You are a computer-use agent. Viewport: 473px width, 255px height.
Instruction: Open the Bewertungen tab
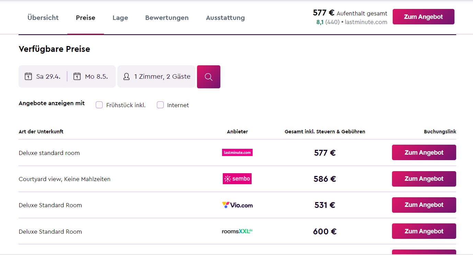[167, 18]
